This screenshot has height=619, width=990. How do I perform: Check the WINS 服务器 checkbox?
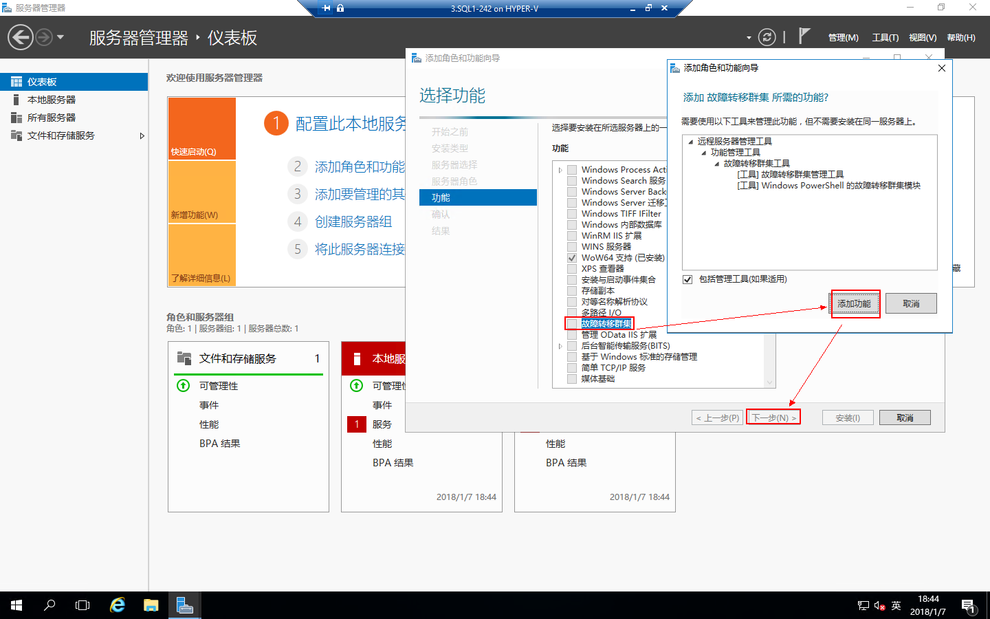pos(572,247)
